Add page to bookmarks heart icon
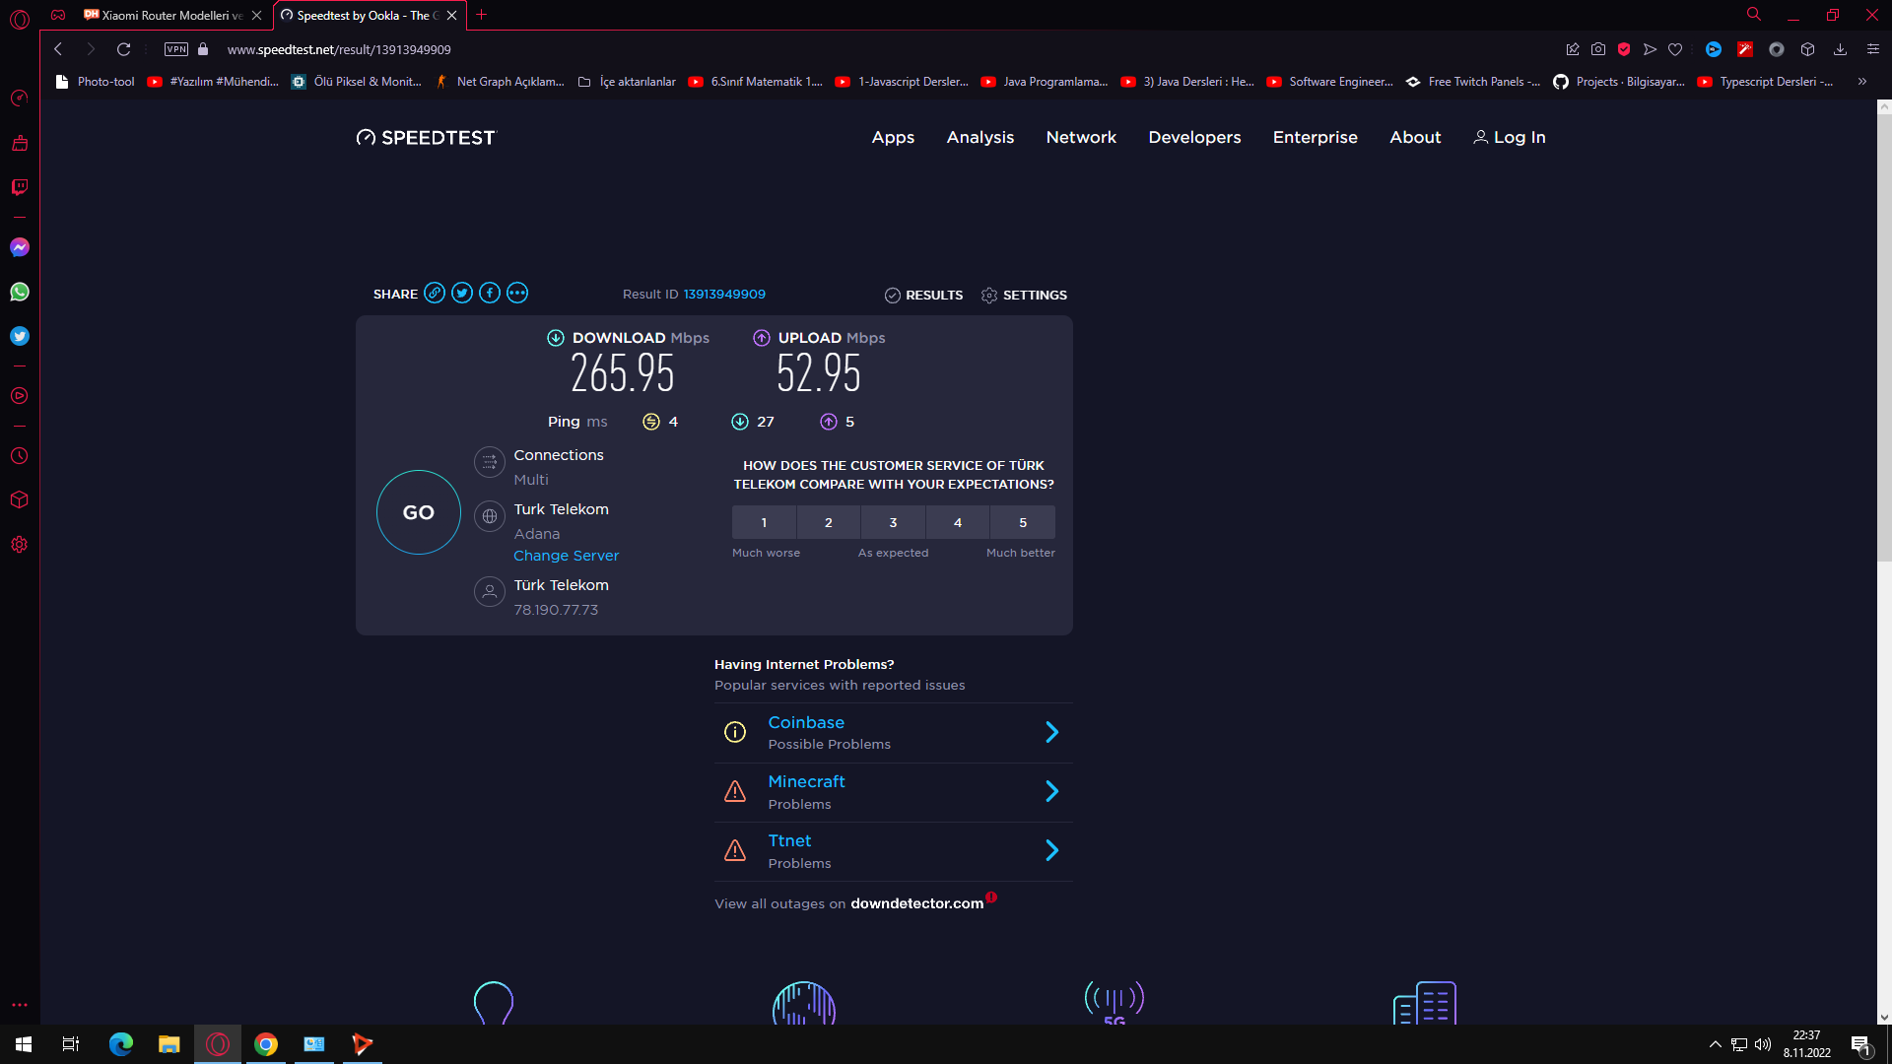The width and height of the screenshot is (1892, 1064). 1675,49
